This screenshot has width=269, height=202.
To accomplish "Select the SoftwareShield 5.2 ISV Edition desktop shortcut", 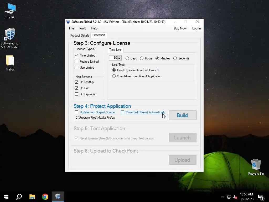I will click(x=10, y=38).
